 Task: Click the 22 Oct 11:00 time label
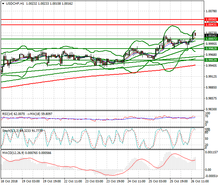tap(73, 181)
